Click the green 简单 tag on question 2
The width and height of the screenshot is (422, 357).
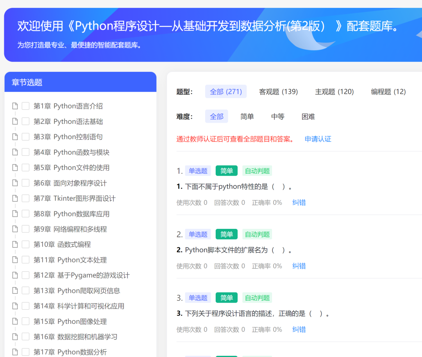[x=227, y=234]
